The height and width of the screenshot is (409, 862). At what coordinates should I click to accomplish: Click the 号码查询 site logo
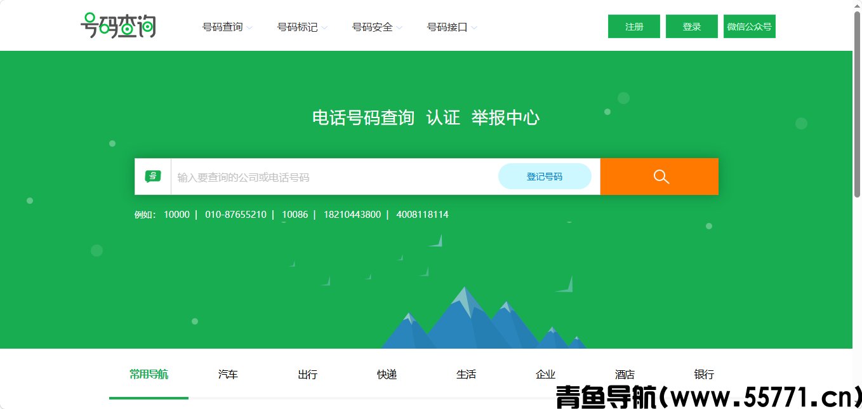[118, 25]
